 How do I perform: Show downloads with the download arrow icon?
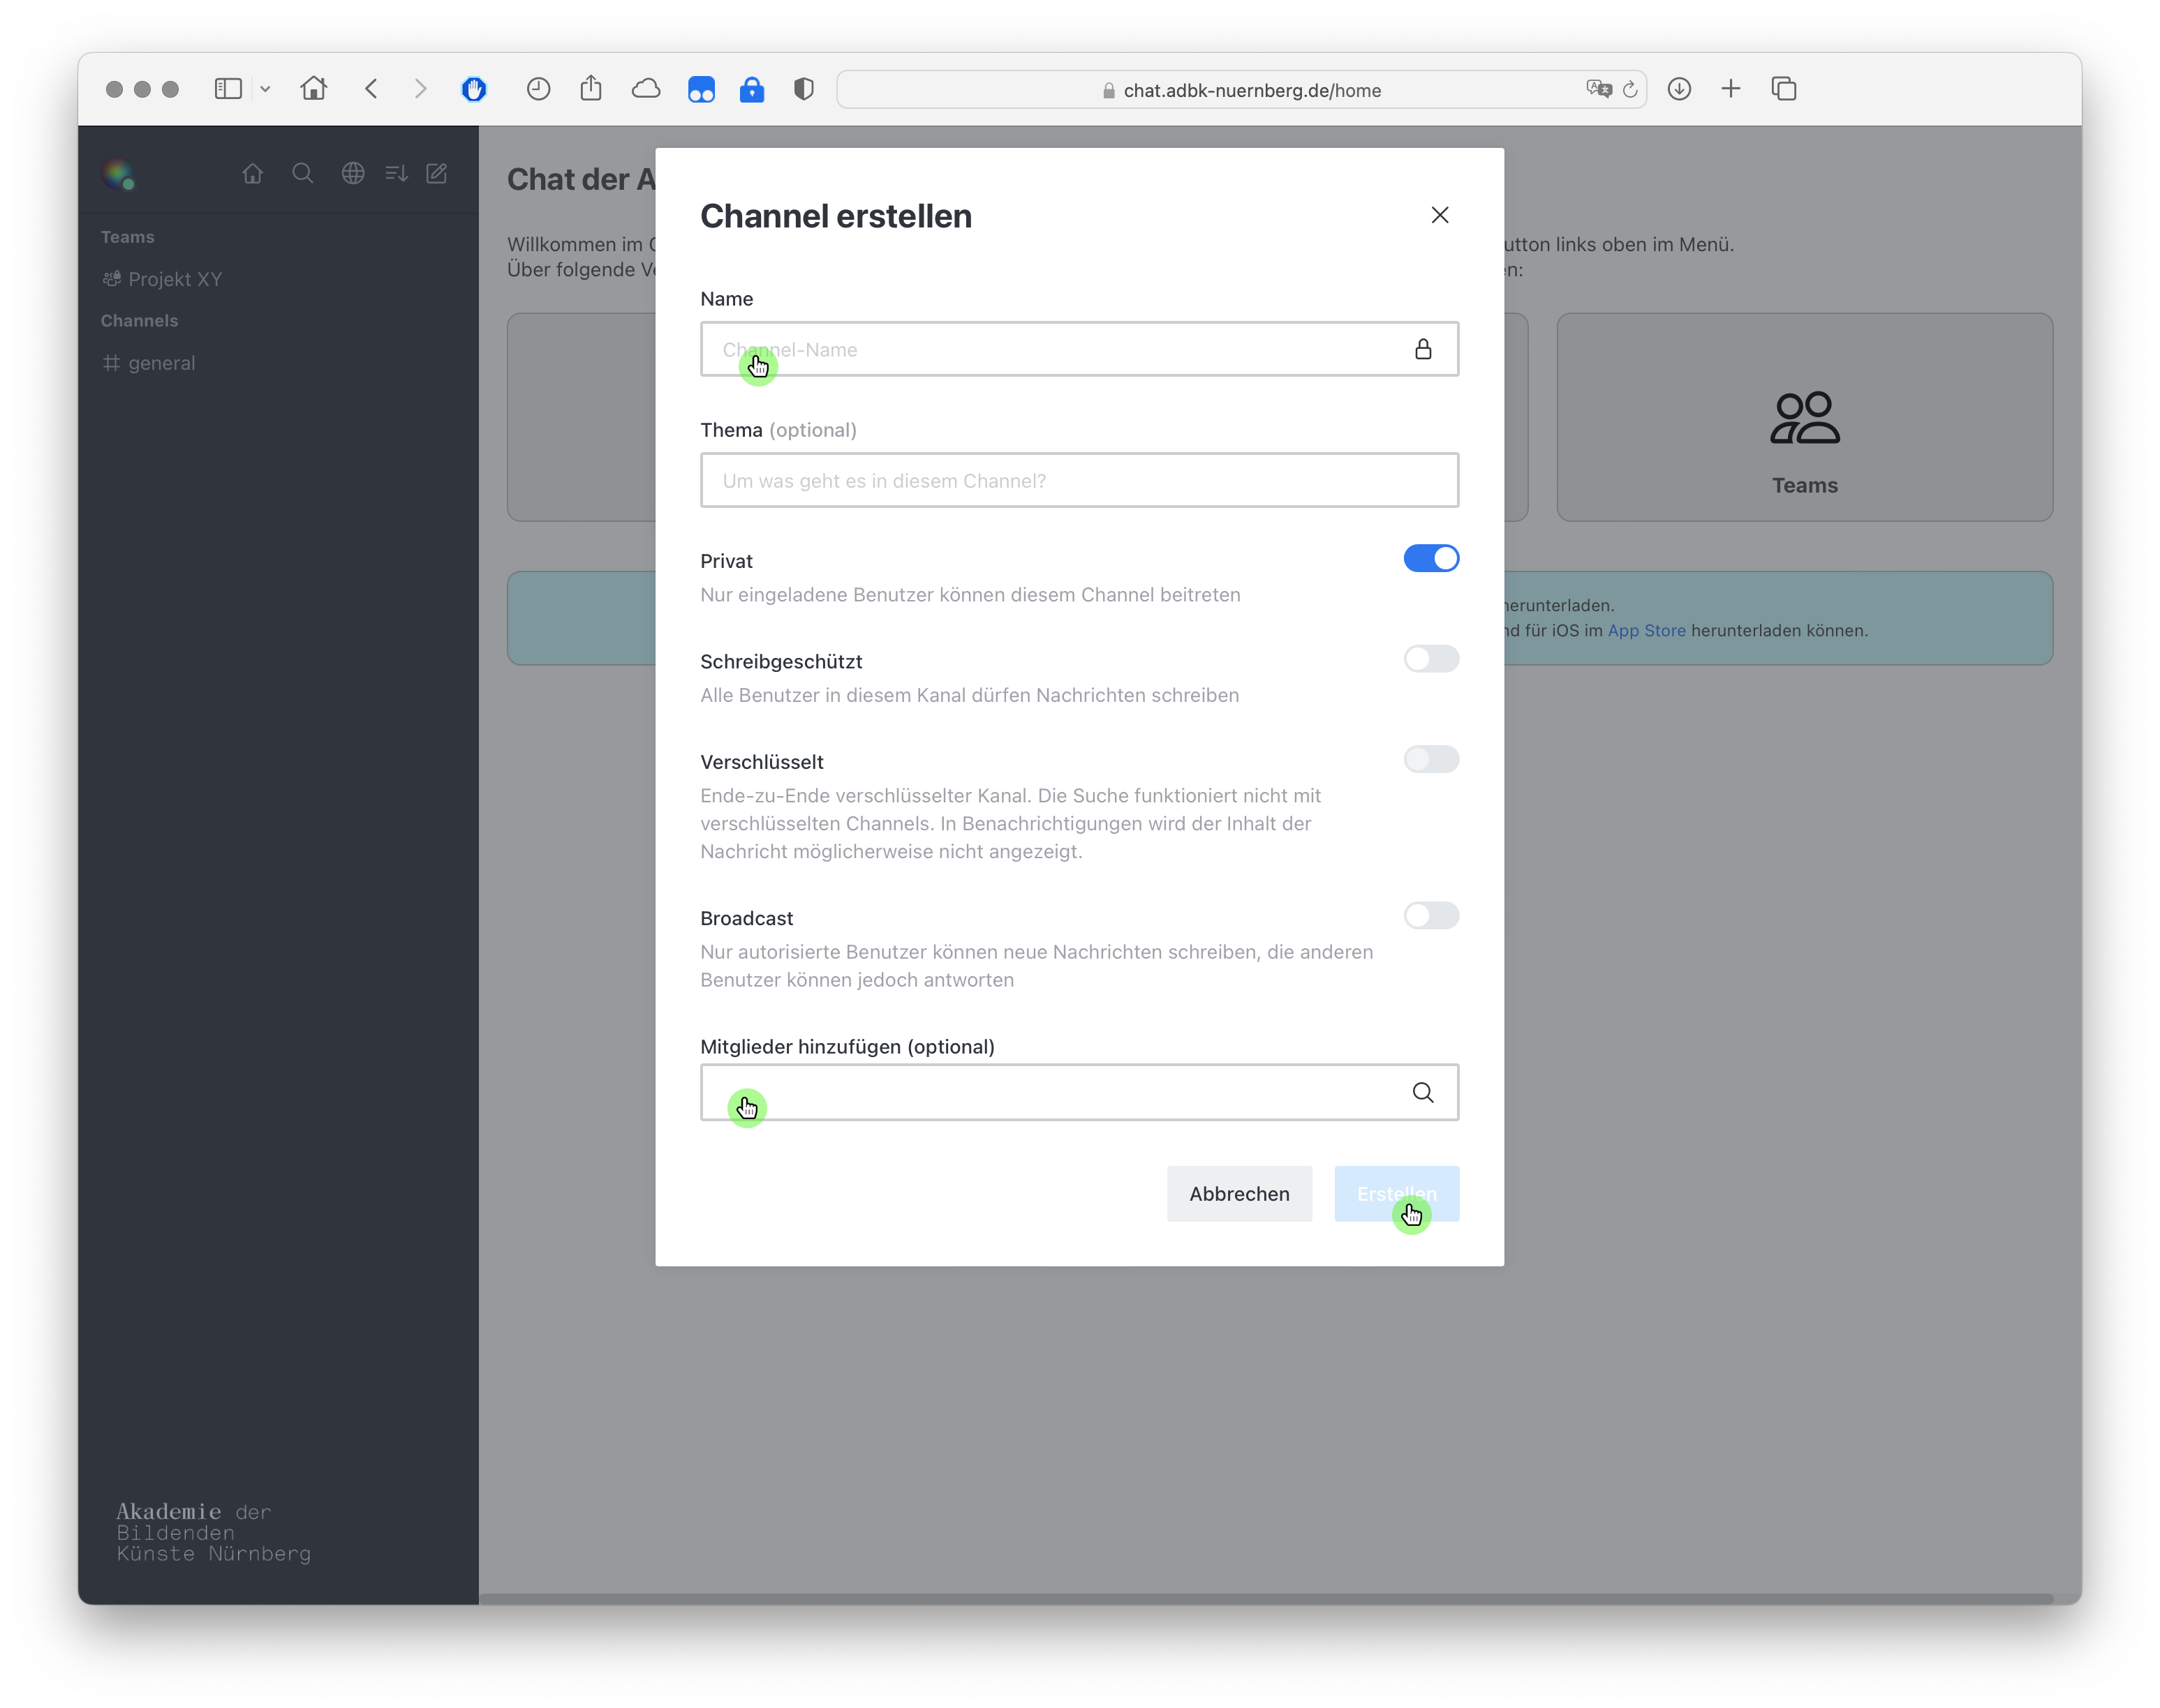[1680, 89]
